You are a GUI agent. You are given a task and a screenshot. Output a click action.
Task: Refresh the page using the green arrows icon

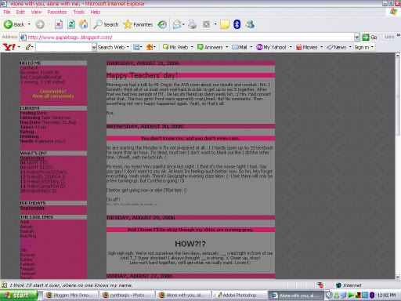point(71,24)
